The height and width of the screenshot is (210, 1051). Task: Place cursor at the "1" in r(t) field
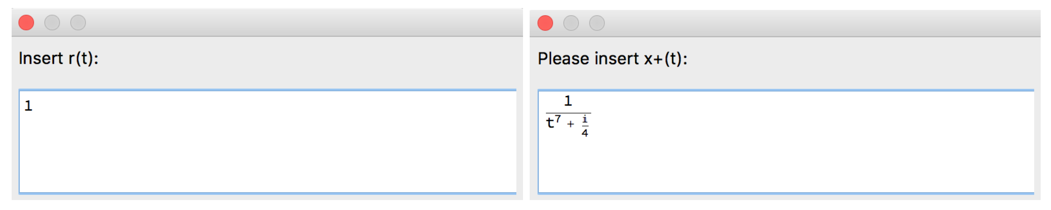tap(28, 106)
